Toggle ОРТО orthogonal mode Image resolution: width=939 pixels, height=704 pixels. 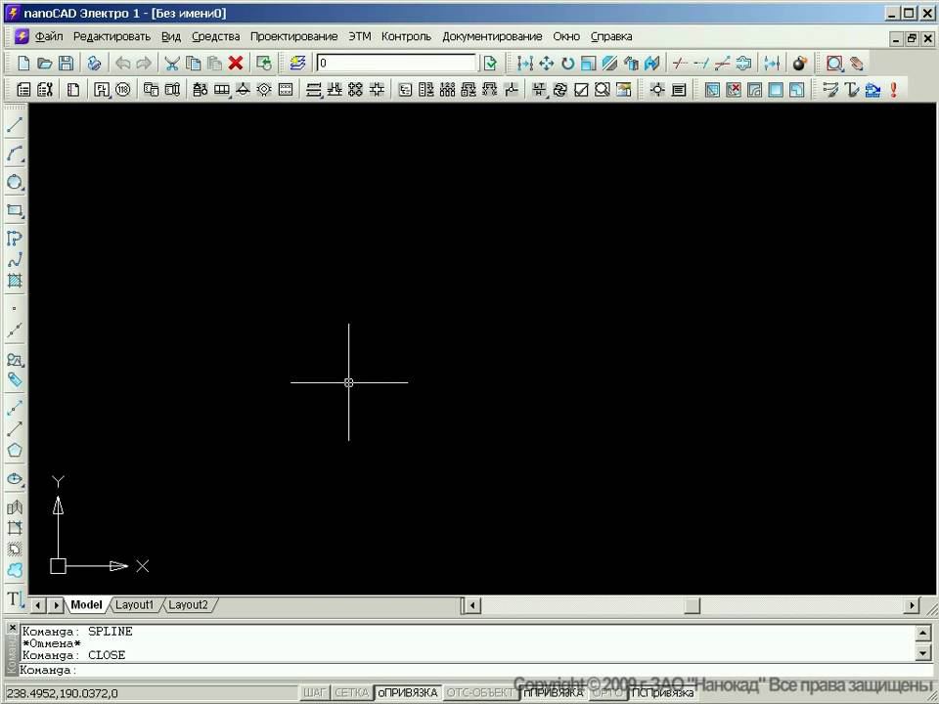pos(607,692)
